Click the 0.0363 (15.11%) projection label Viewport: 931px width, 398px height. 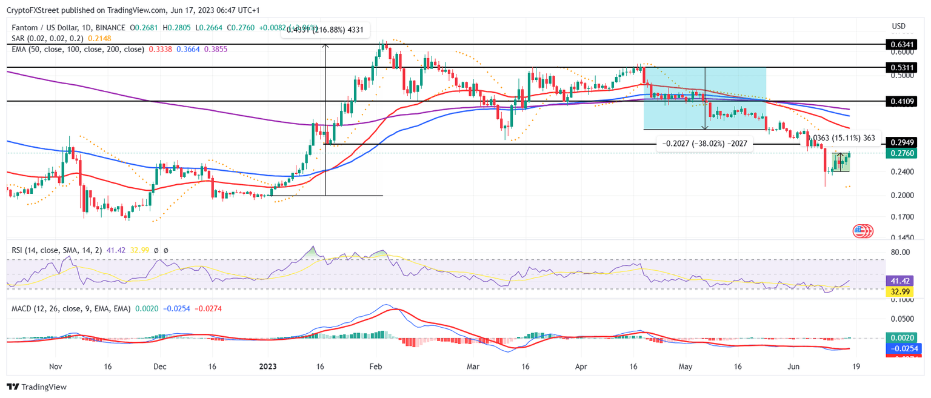pyautogui.click(x=837, y=138)
